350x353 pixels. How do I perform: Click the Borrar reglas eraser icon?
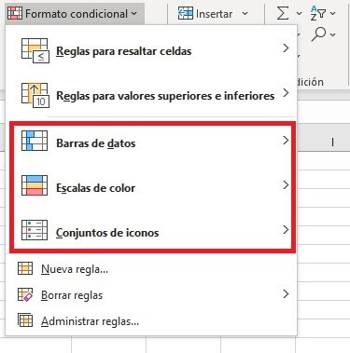click(25, 294)
